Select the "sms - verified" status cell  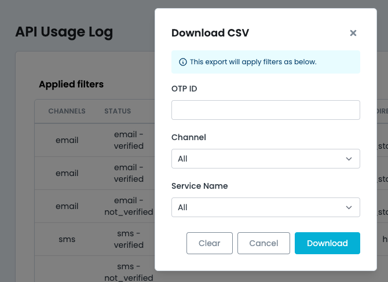click(129, 239)
